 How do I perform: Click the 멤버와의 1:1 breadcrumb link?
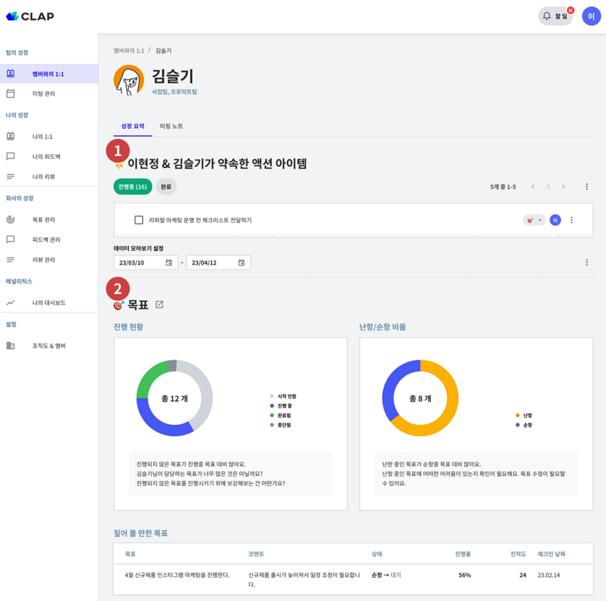(x=129, y=51)
